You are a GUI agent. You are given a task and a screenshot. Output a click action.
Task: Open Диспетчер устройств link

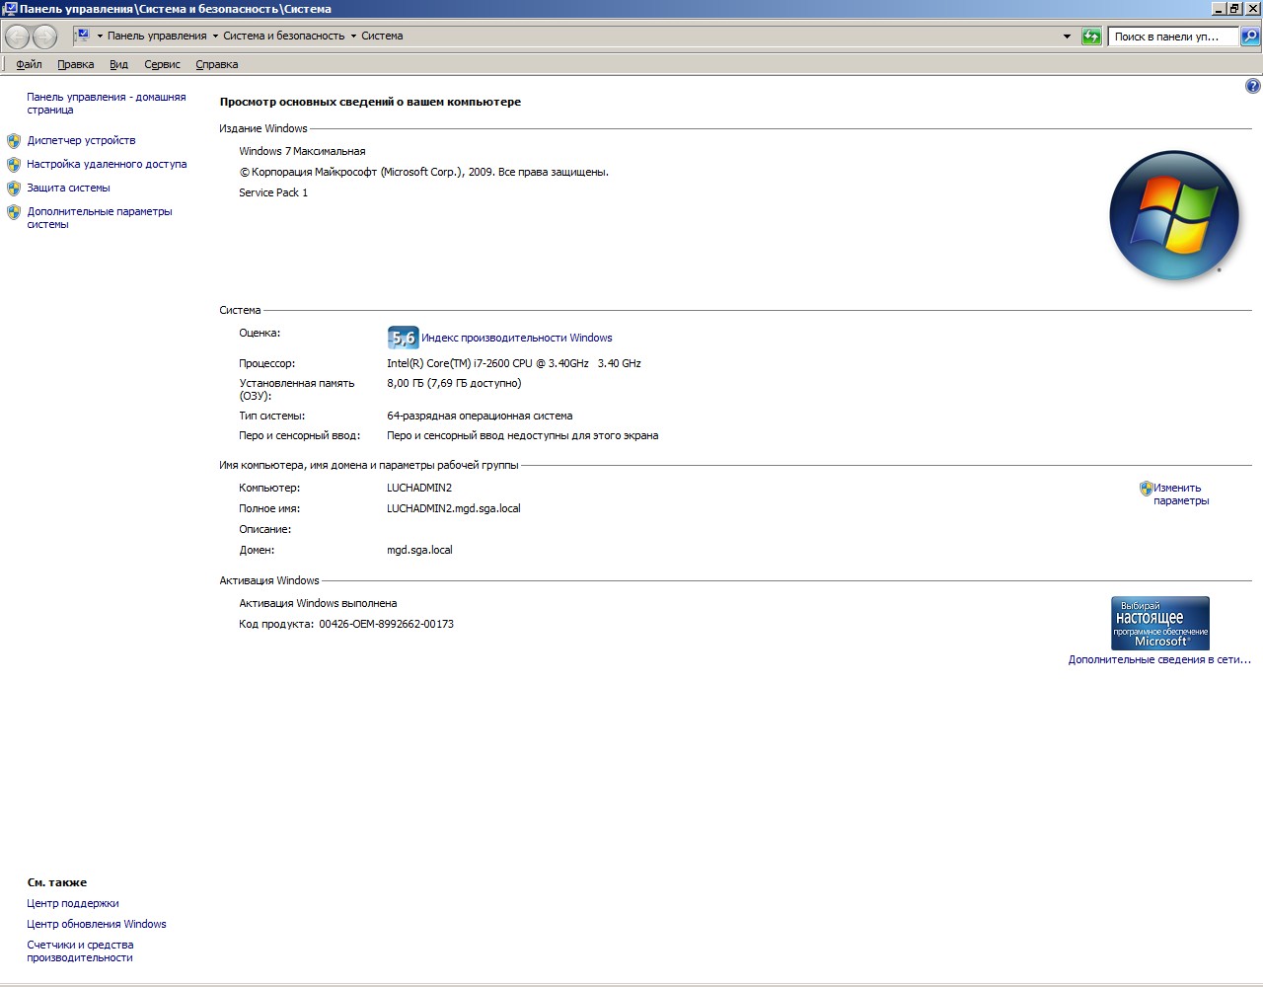(81, 140)
